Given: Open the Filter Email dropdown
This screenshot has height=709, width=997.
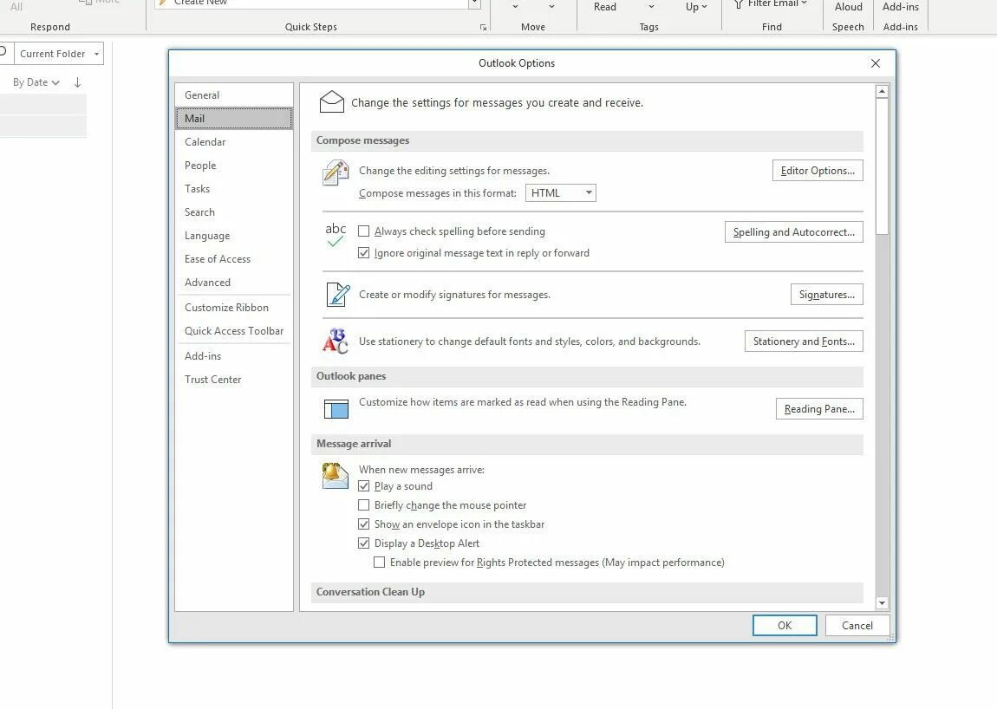Looking at the screenshot, I should (x=770, y=3).
